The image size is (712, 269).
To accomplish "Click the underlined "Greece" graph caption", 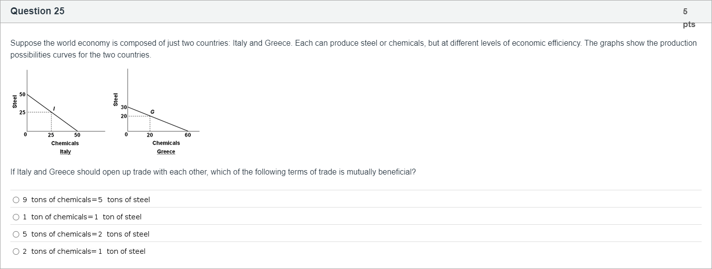I will [166, 151].
